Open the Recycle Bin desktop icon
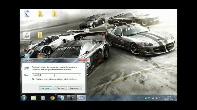The height and width of the screenshot is (110, 197). pos(27,14)
